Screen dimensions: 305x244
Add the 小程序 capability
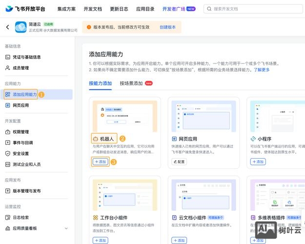(258, 162)
